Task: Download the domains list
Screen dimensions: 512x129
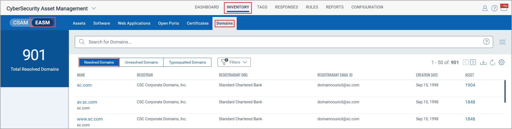Action: click(x=483, y=62)
